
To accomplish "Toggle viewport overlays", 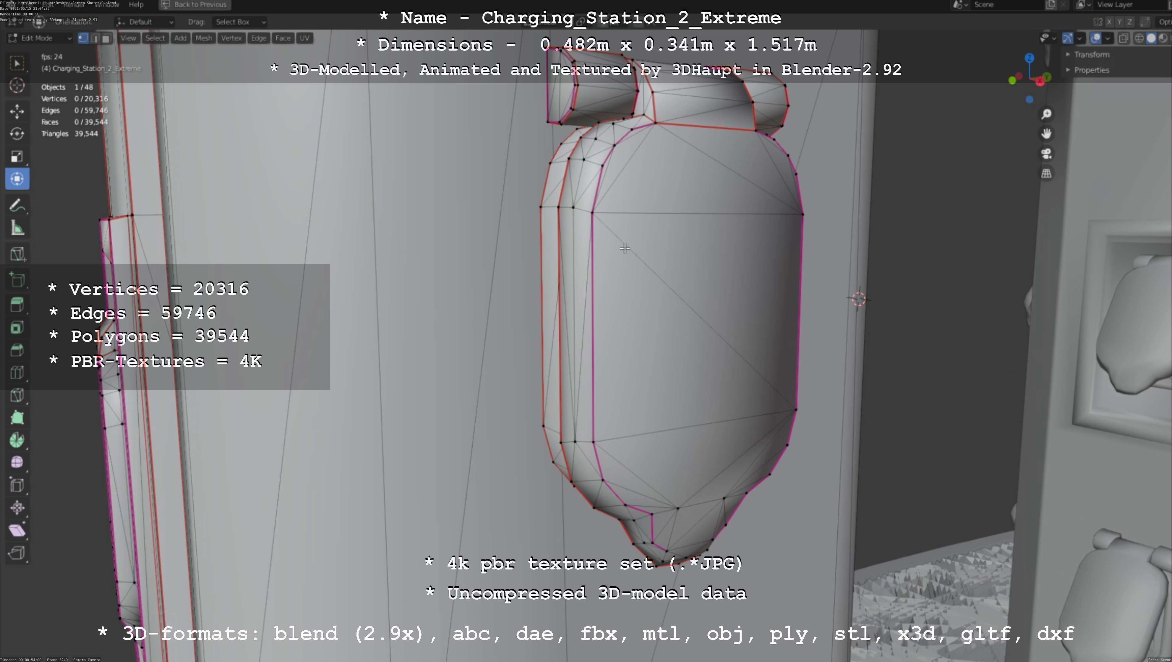I will [1095, 38].
